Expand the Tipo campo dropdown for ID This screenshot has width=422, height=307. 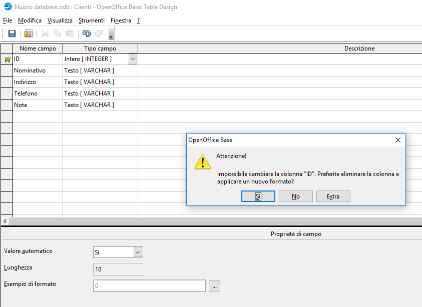point(133,59)
